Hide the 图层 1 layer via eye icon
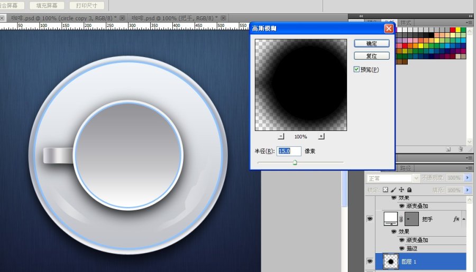This screenshot has height=272, width=476. (x=370, y=261)
